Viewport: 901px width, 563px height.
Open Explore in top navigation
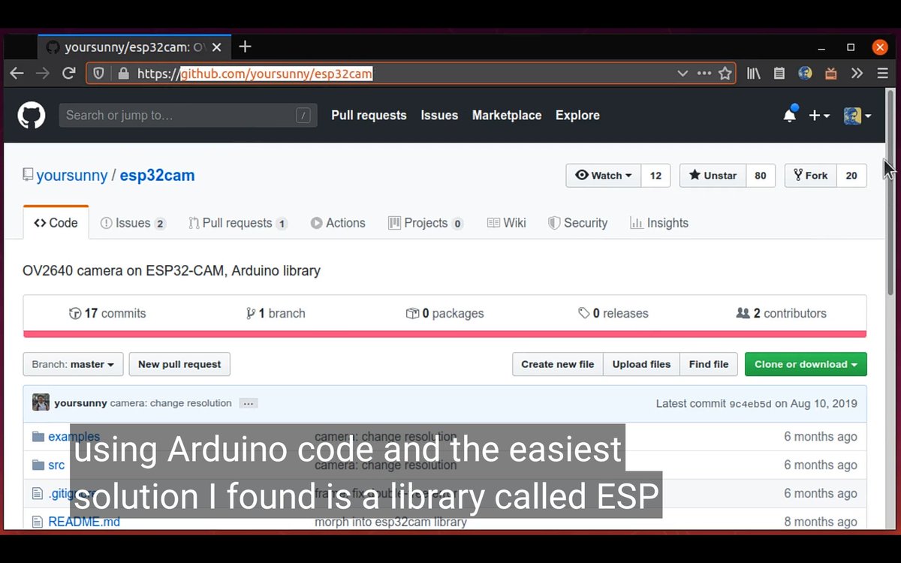click(577, 116)
